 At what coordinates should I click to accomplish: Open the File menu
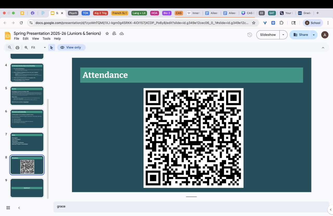click(x=17, y=38)
